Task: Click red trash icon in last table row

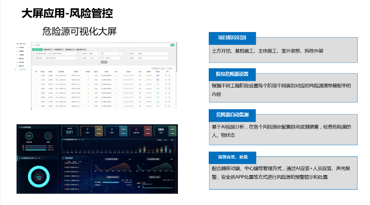Action: point(169,106)
